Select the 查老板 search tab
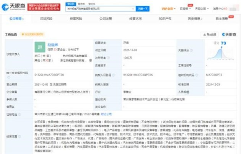The width and height of the screenshot is (241, 154). point(81,4)
